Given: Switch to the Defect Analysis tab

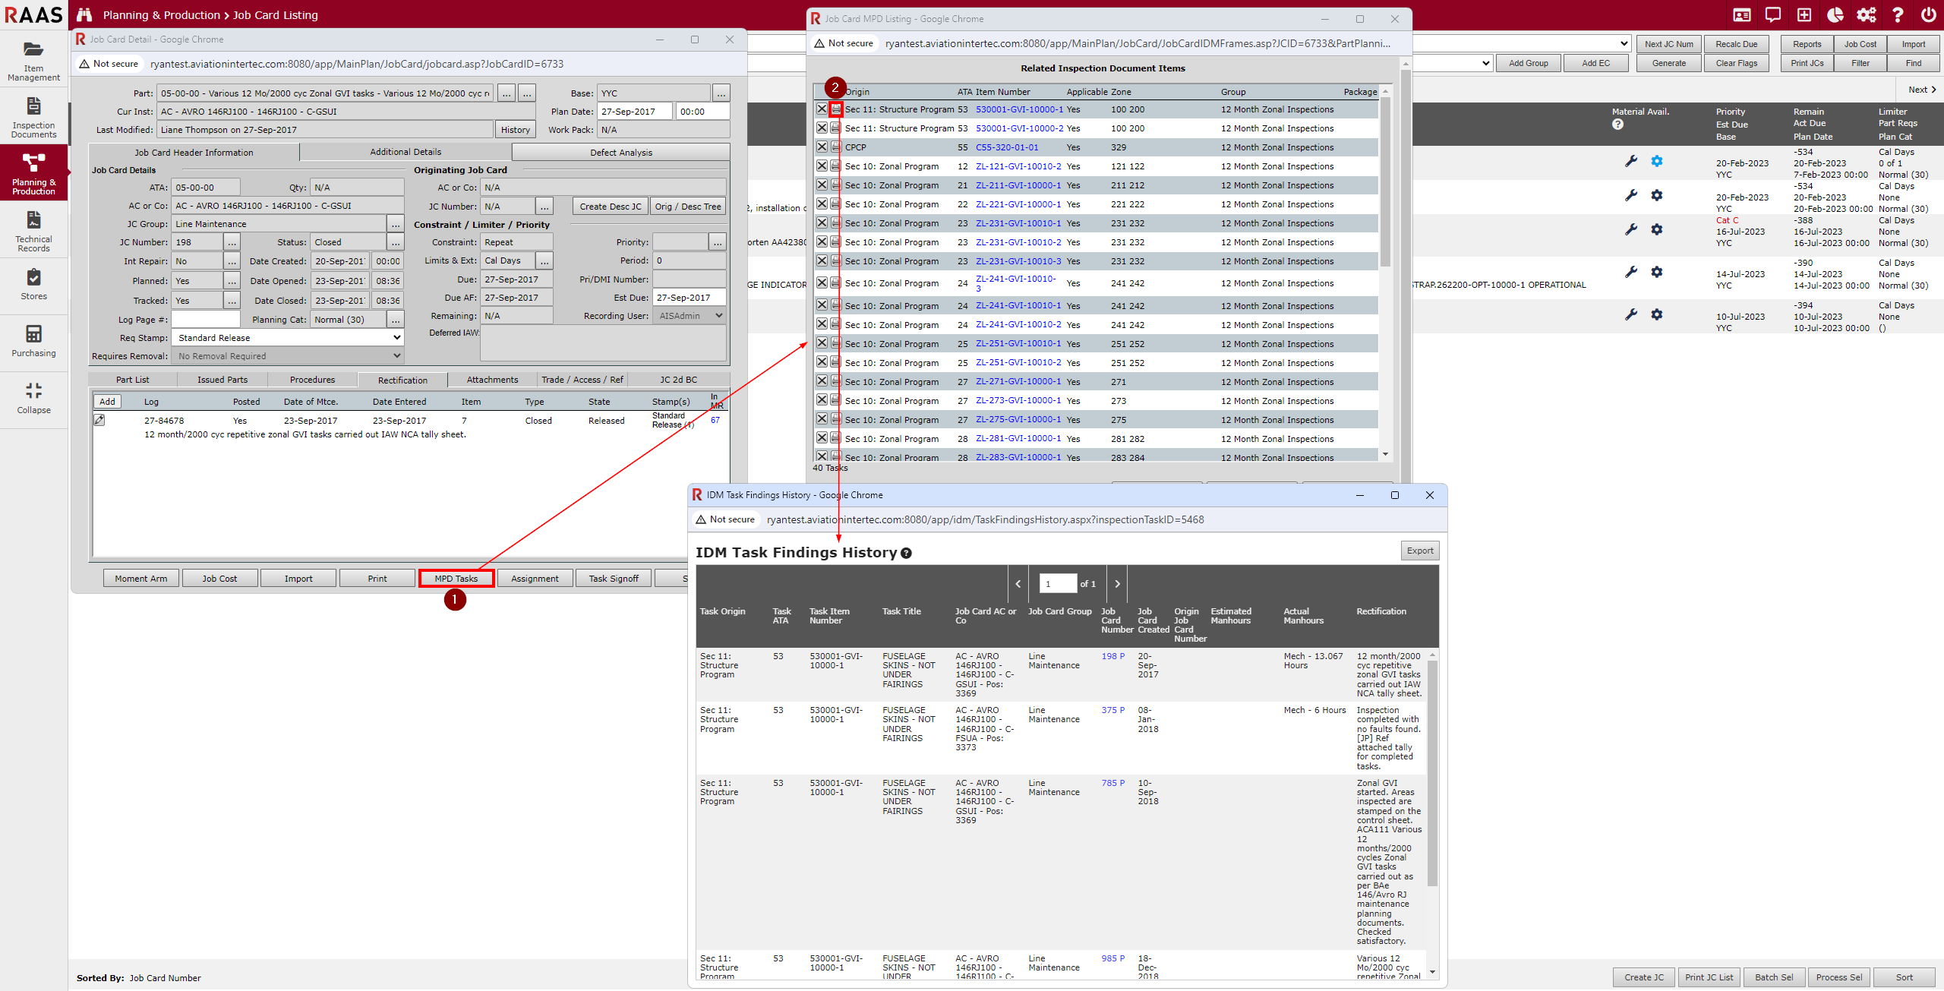Looking at the screenshot, I should [x=620, y=152].
